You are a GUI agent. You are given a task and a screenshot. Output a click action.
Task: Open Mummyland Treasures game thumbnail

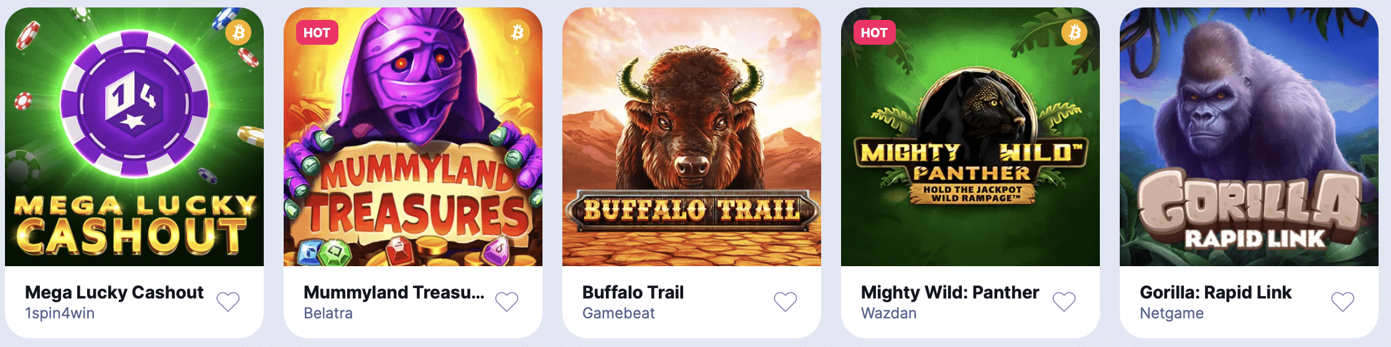tap(413, 137)
